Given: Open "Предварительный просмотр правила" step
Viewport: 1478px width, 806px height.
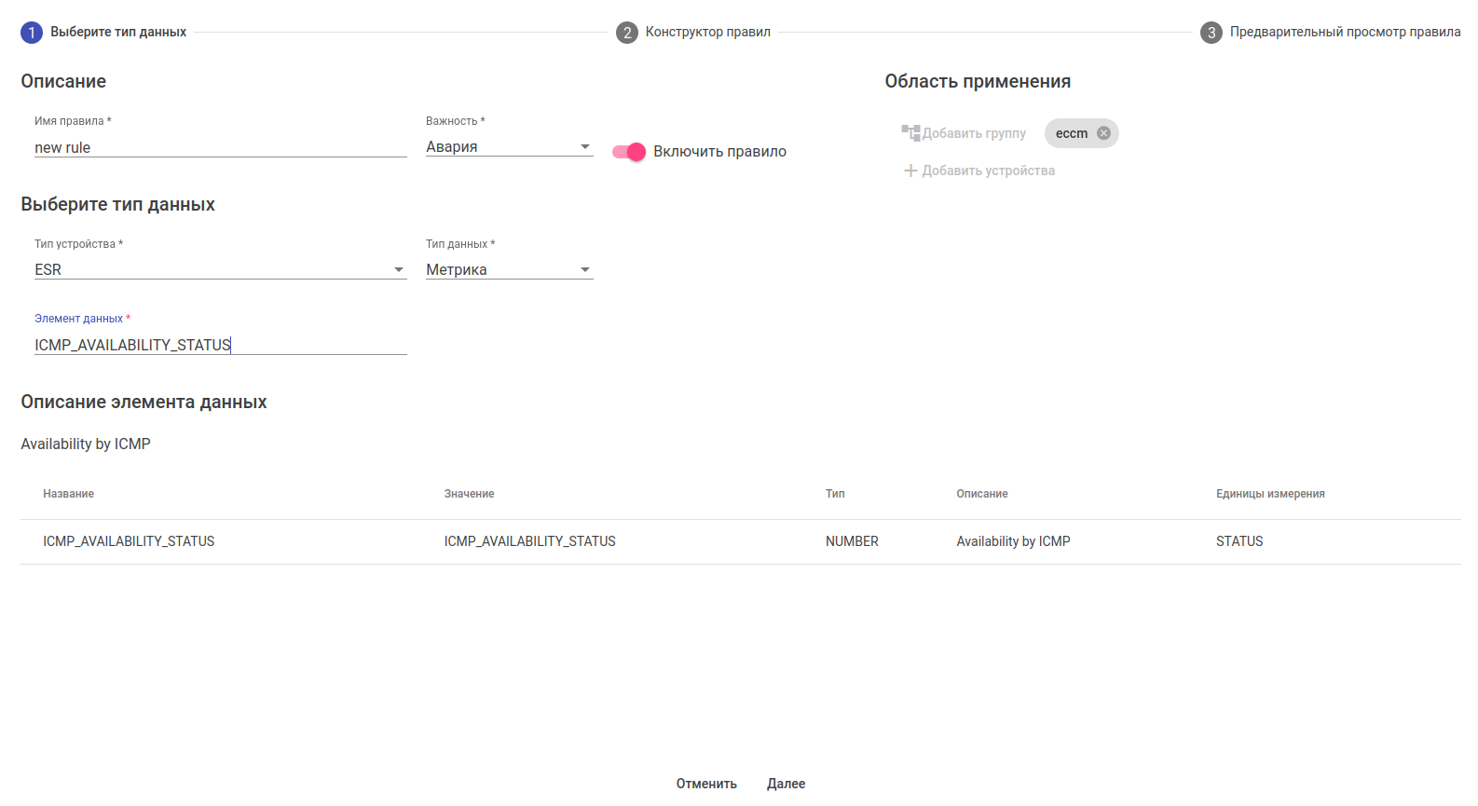Looking at the screenshot, I should 1345,33.
